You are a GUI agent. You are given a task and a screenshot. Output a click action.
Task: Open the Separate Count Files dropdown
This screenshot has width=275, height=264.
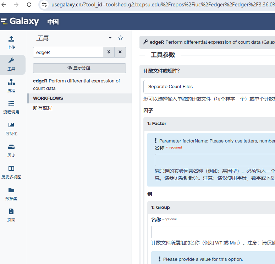pos(209,87)
